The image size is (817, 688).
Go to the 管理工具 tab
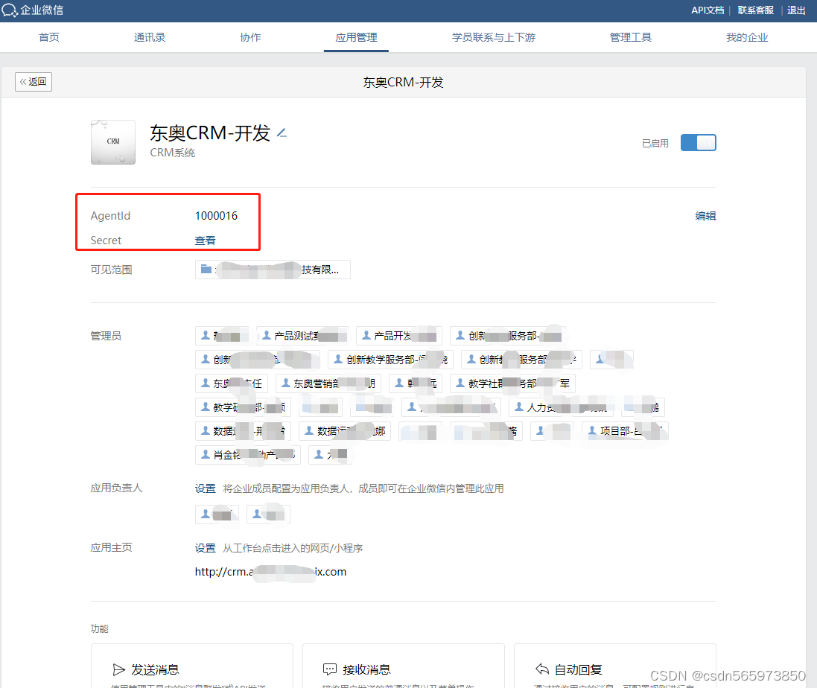631,37
